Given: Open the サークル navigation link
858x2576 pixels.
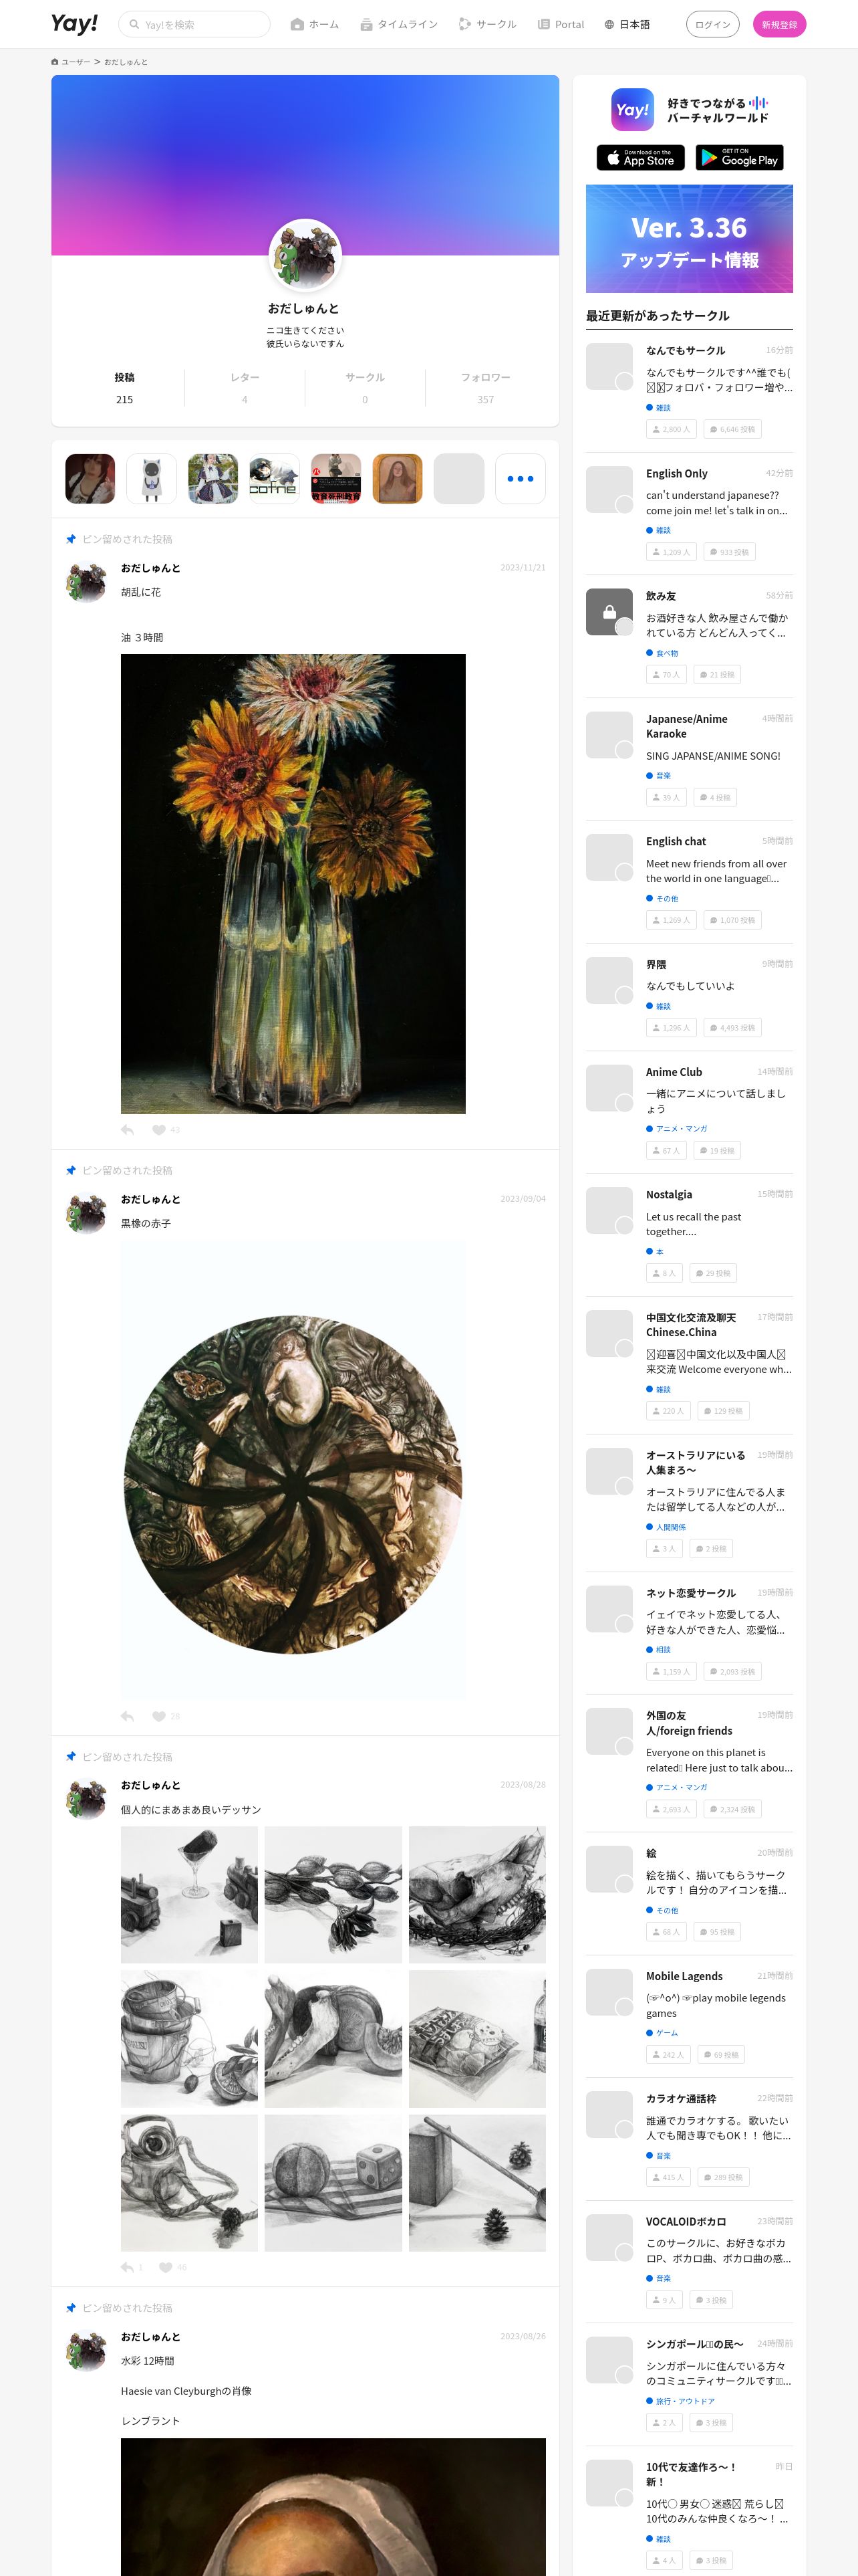Looking at the screenshot, I should click(x=487, y=24).
